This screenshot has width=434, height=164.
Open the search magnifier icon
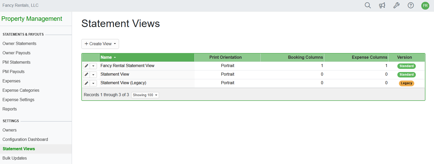pyautogui.click(x=368, y=5)
